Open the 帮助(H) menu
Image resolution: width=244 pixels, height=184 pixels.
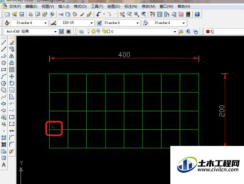tap(184, 6)
